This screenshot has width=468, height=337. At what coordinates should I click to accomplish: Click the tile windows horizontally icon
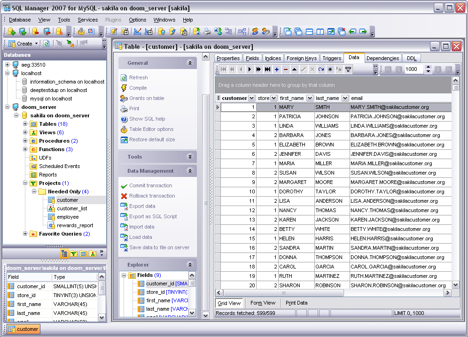[x=309, y=31]
